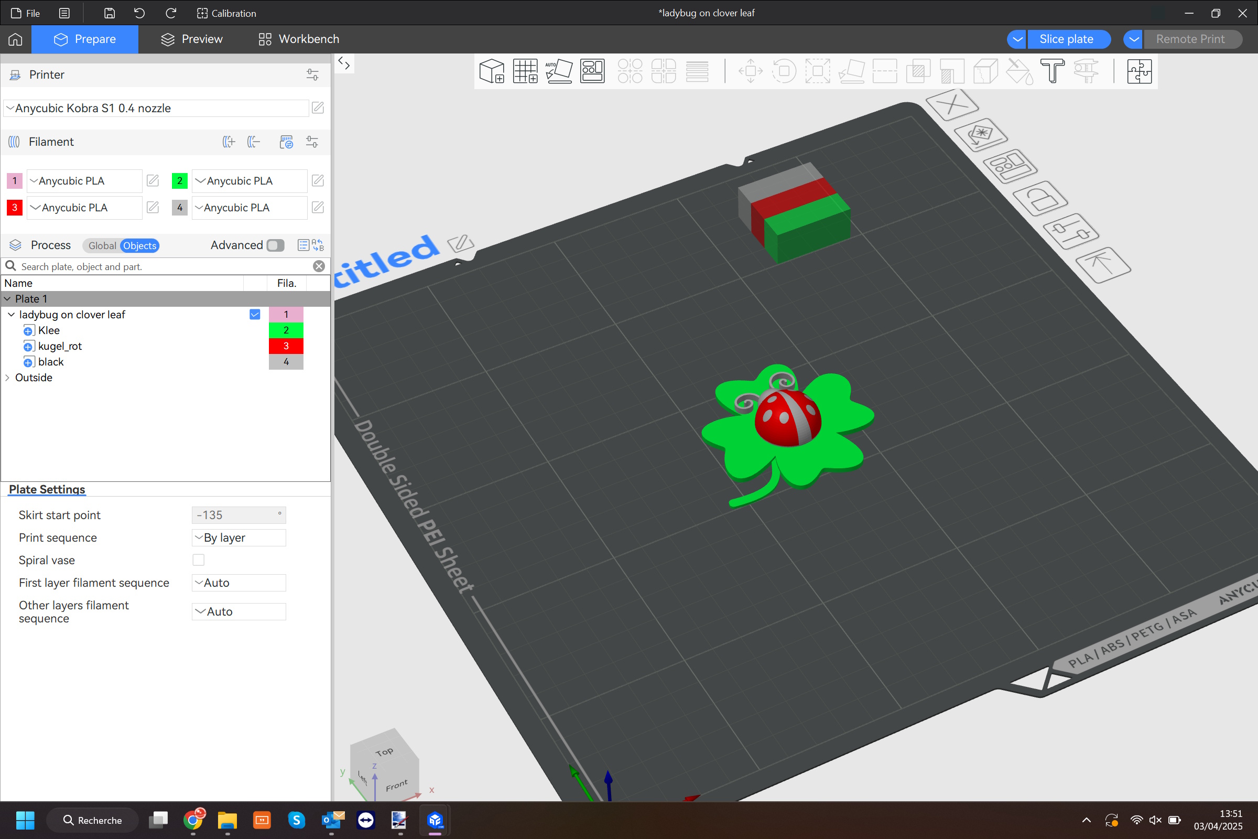This screenshot has width=1258, height=839.
Task: Select the Text shape tool
Action: [x=1052, y=71]
